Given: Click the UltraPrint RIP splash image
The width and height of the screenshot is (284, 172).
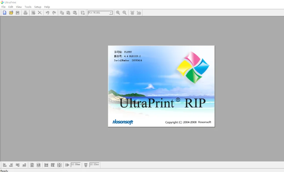Looking at the screenshot, I should point(161,86).
